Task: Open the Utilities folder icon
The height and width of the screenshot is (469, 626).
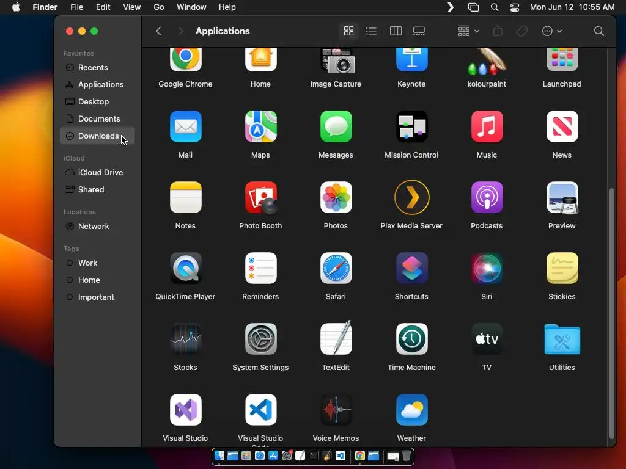Action: (x=562, y=340)
